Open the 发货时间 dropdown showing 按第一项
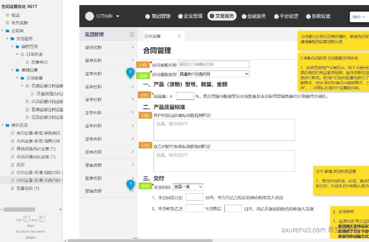 [x=188, y=187]
